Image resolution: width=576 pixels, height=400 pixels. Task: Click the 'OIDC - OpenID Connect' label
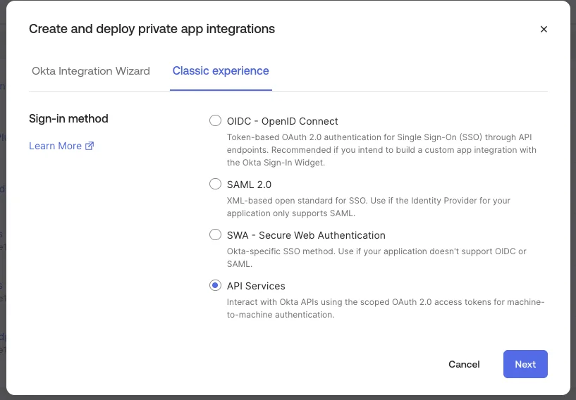tap(282, 121)
